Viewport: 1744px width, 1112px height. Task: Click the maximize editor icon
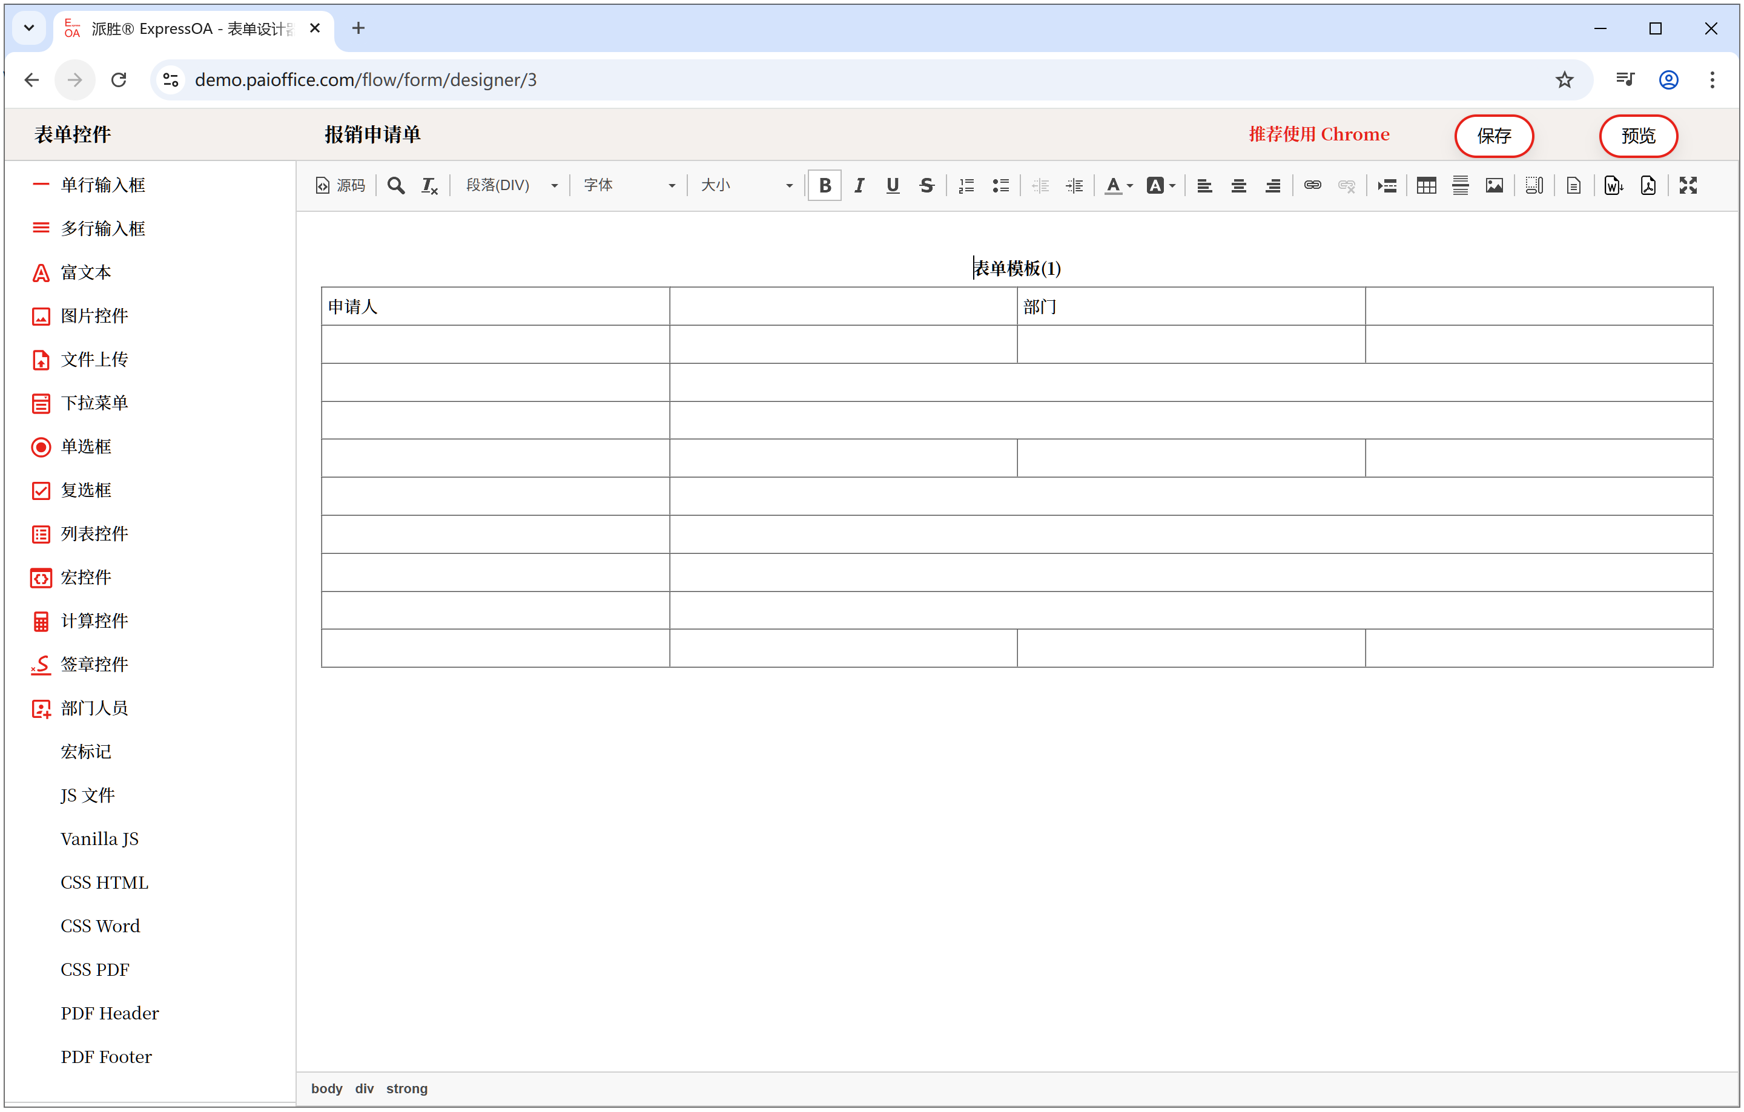click(x=1688, y=185)
